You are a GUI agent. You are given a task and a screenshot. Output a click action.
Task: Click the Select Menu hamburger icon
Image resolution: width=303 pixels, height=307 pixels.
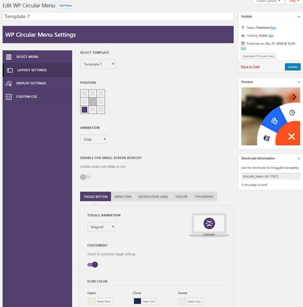point(9,57)
